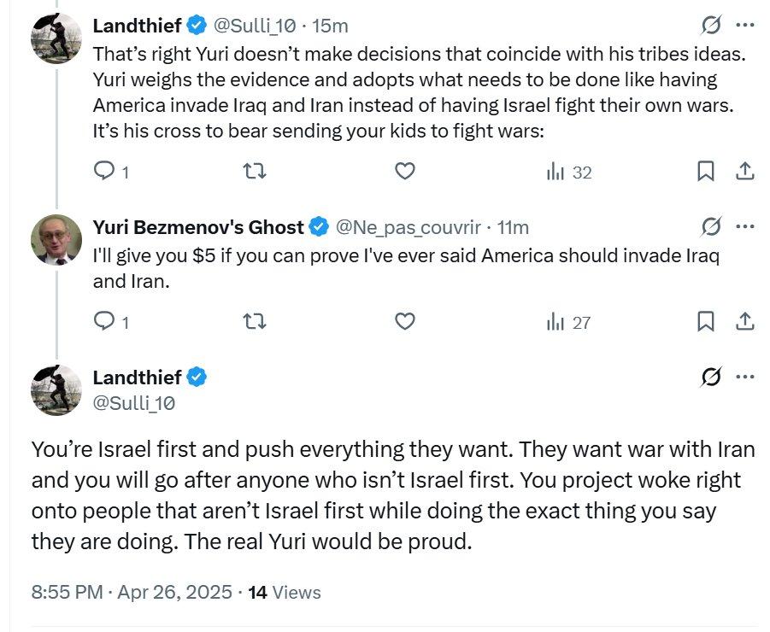Screen dimensions: 770x632
Task: Share Yuri Bezmenov's Ghost tweet
Action: pyautogui.click(x=744, y=322)
